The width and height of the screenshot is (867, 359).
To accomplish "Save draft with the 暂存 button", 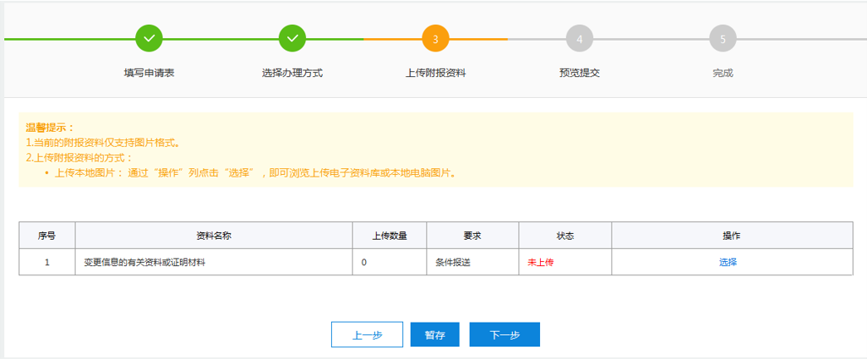I will (x=435, y=335).
